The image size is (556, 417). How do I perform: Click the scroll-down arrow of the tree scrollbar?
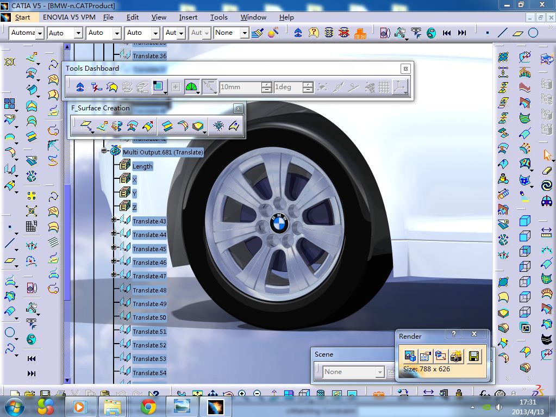point(67,381)
